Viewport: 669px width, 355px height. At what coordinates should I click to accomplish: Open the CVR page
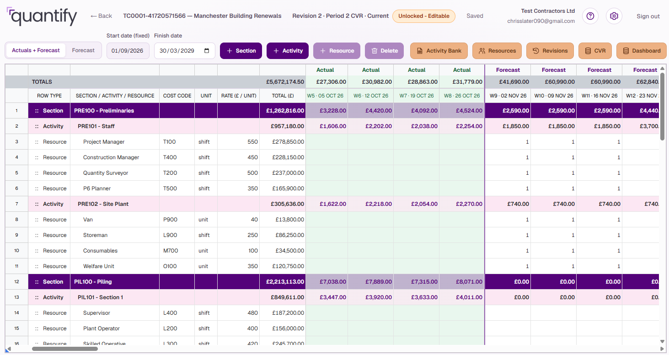tap(595, 51)
